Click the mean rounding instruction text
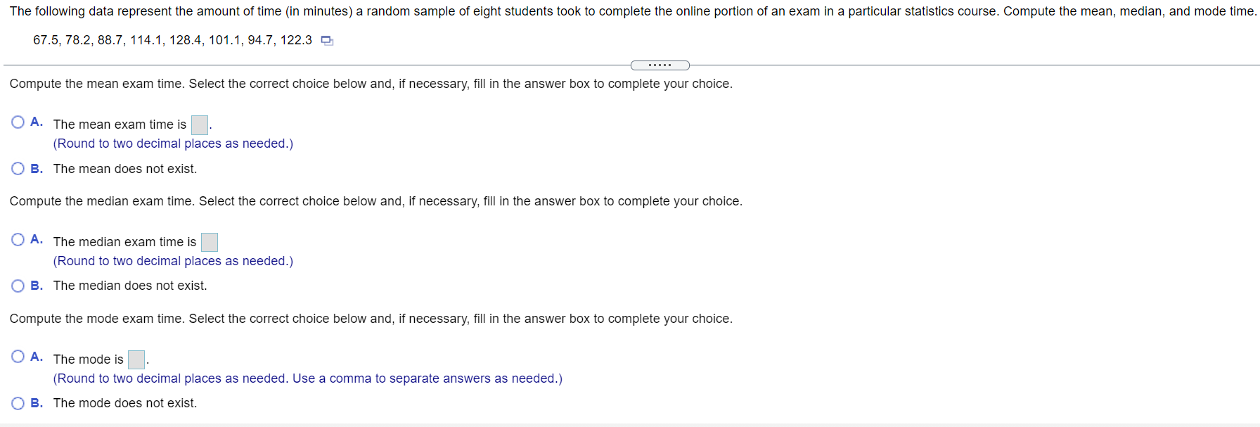1260x427 pixels. (x=173, y=144)
